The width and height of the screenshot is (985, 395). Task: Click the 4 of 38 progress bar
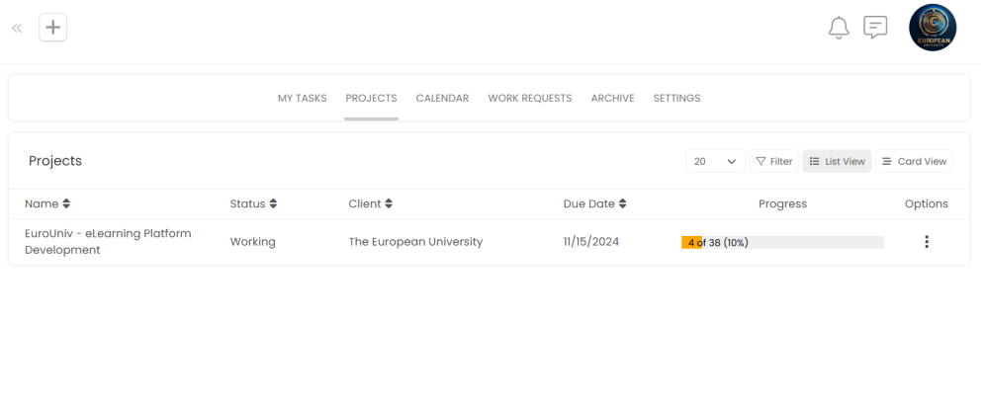(781, 243)
